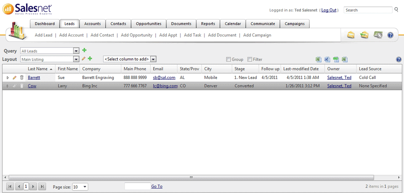This screenshot has width=404, height=193.
Task: Open the Query dropdown showing All Leads
Action: 76,51
